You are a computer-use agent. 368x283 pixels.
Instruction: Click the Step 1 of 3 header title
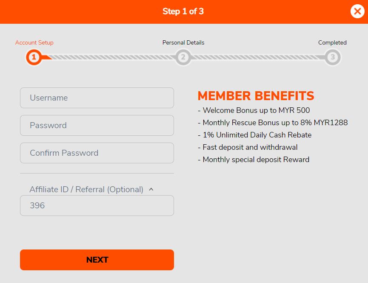tap(183, 11)
